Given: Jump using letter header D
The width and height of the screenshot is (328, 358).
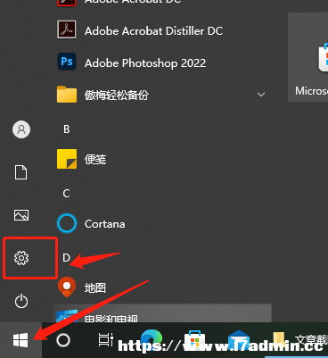Looking at the screenshot, I should [x=66, y=258].
